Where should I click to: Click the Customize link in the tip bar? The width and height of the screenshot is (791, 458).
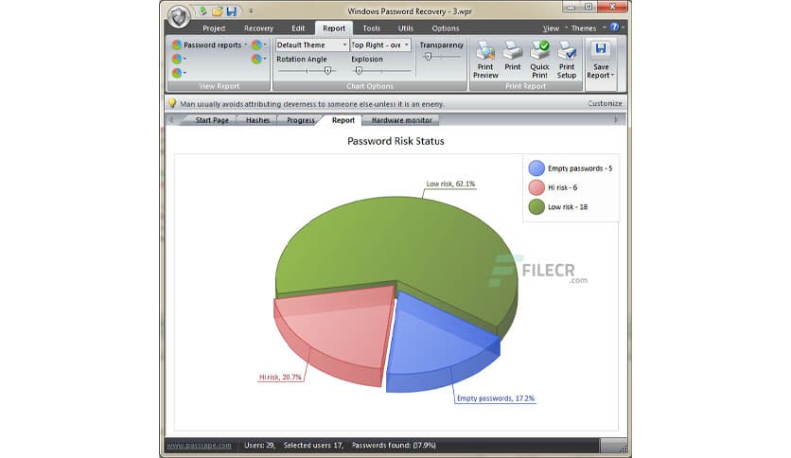[x=605, y=103]
